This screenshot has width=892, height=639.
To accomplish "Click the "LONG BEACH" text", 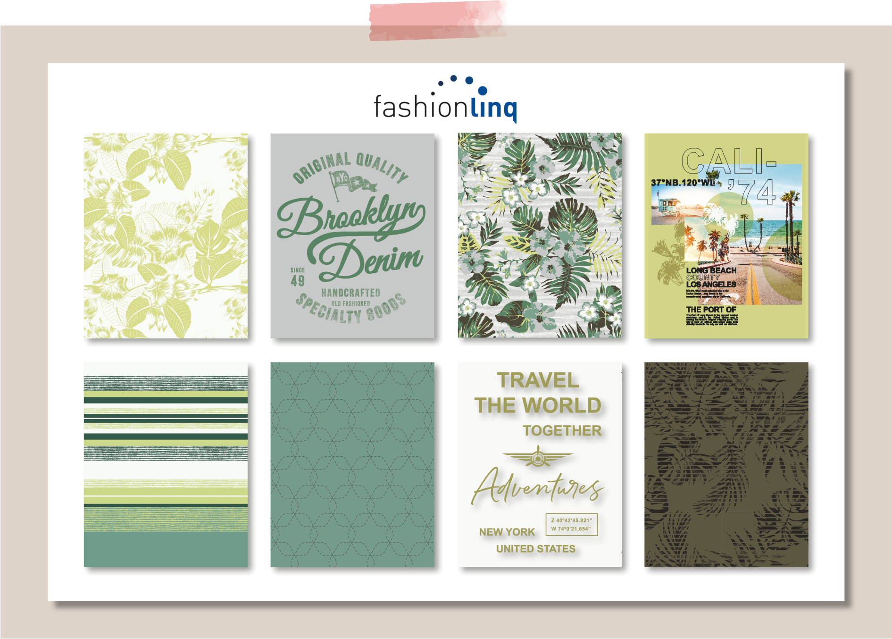I will click(x=711, y=270).
